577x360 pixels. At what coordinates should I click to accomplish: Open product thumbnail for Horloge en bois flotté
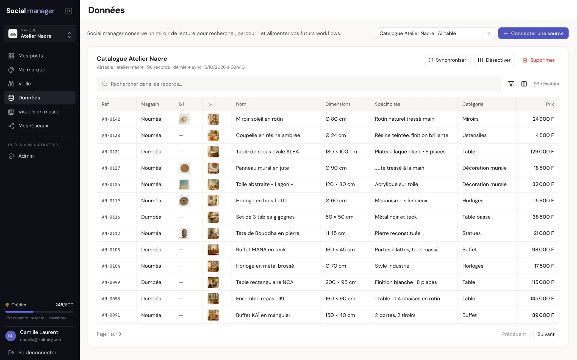pyautogui.click(x=184, y=201)
